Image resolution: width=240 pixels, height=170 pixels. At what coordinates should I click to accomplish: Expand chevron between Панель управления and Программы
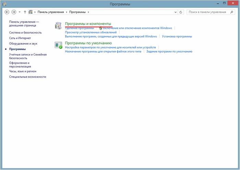pyautogui.click(x=67, y=12)
